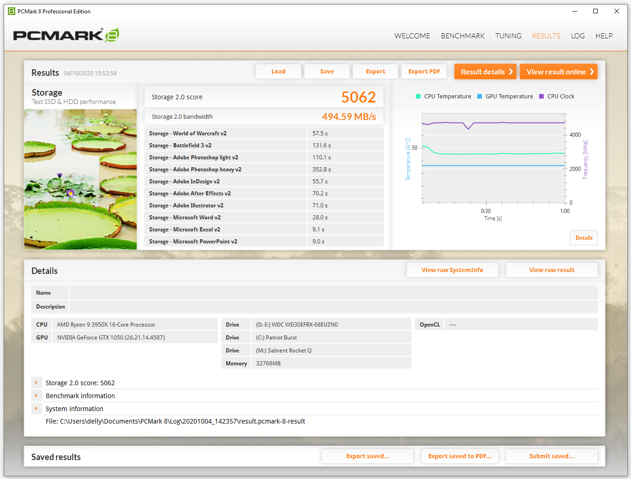Click View result online
Viewport: 631px width, 479px height.
click(559, 72)
